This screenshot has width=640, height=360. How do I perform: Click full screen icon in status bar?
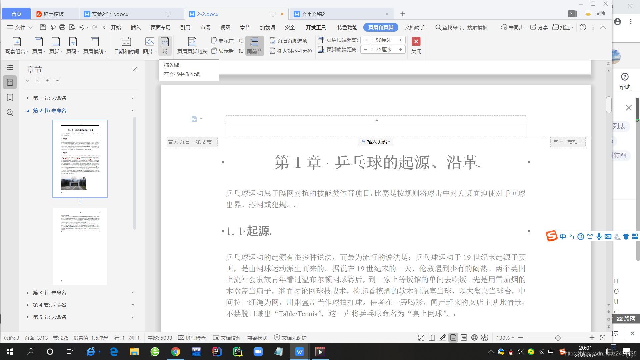pyautogui.click(x=421, y=338)
